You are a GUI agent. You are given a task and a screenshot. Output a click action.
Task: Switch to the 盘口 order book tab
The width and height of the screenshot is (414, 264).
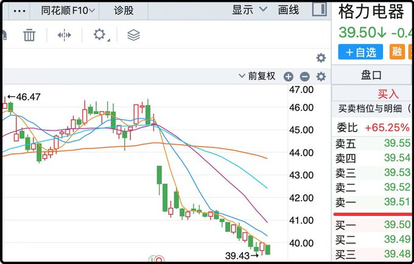[x=371, y=75]
